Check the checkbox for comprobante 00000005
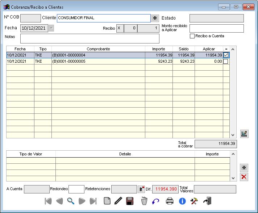 pyautogui.click(x=226, y=62)
